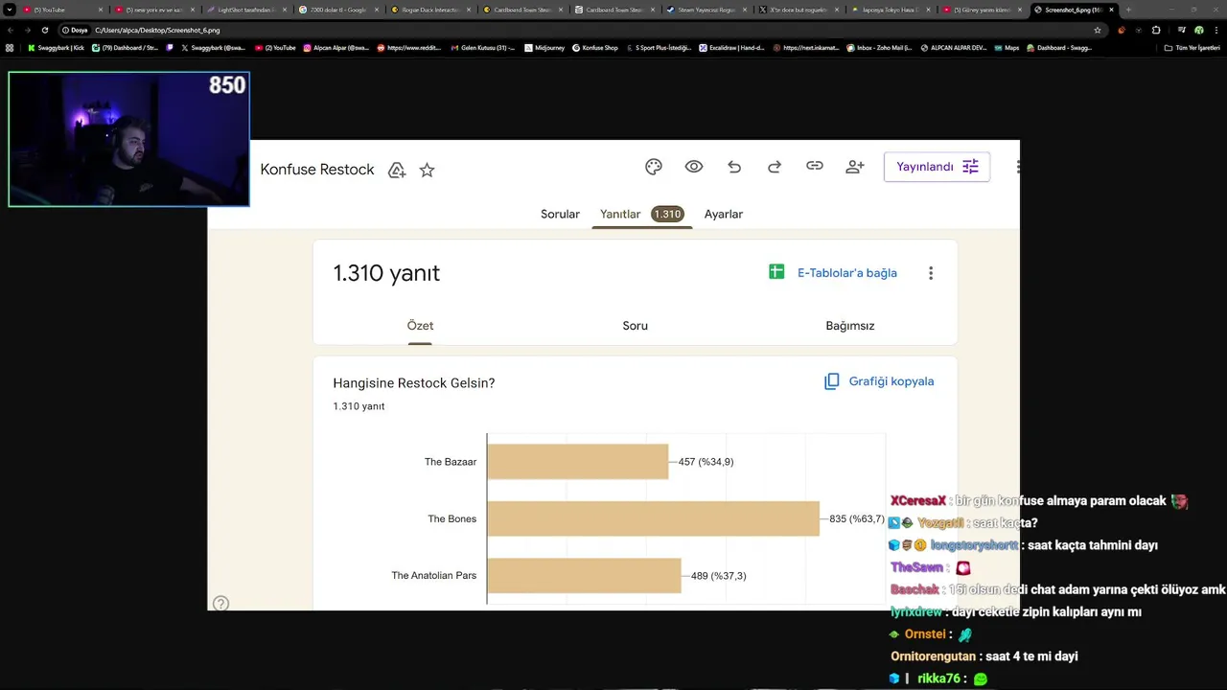Open the Inbox - Zoho Mail bookmark
The image size is (1227, 690).
pos(879,48)
